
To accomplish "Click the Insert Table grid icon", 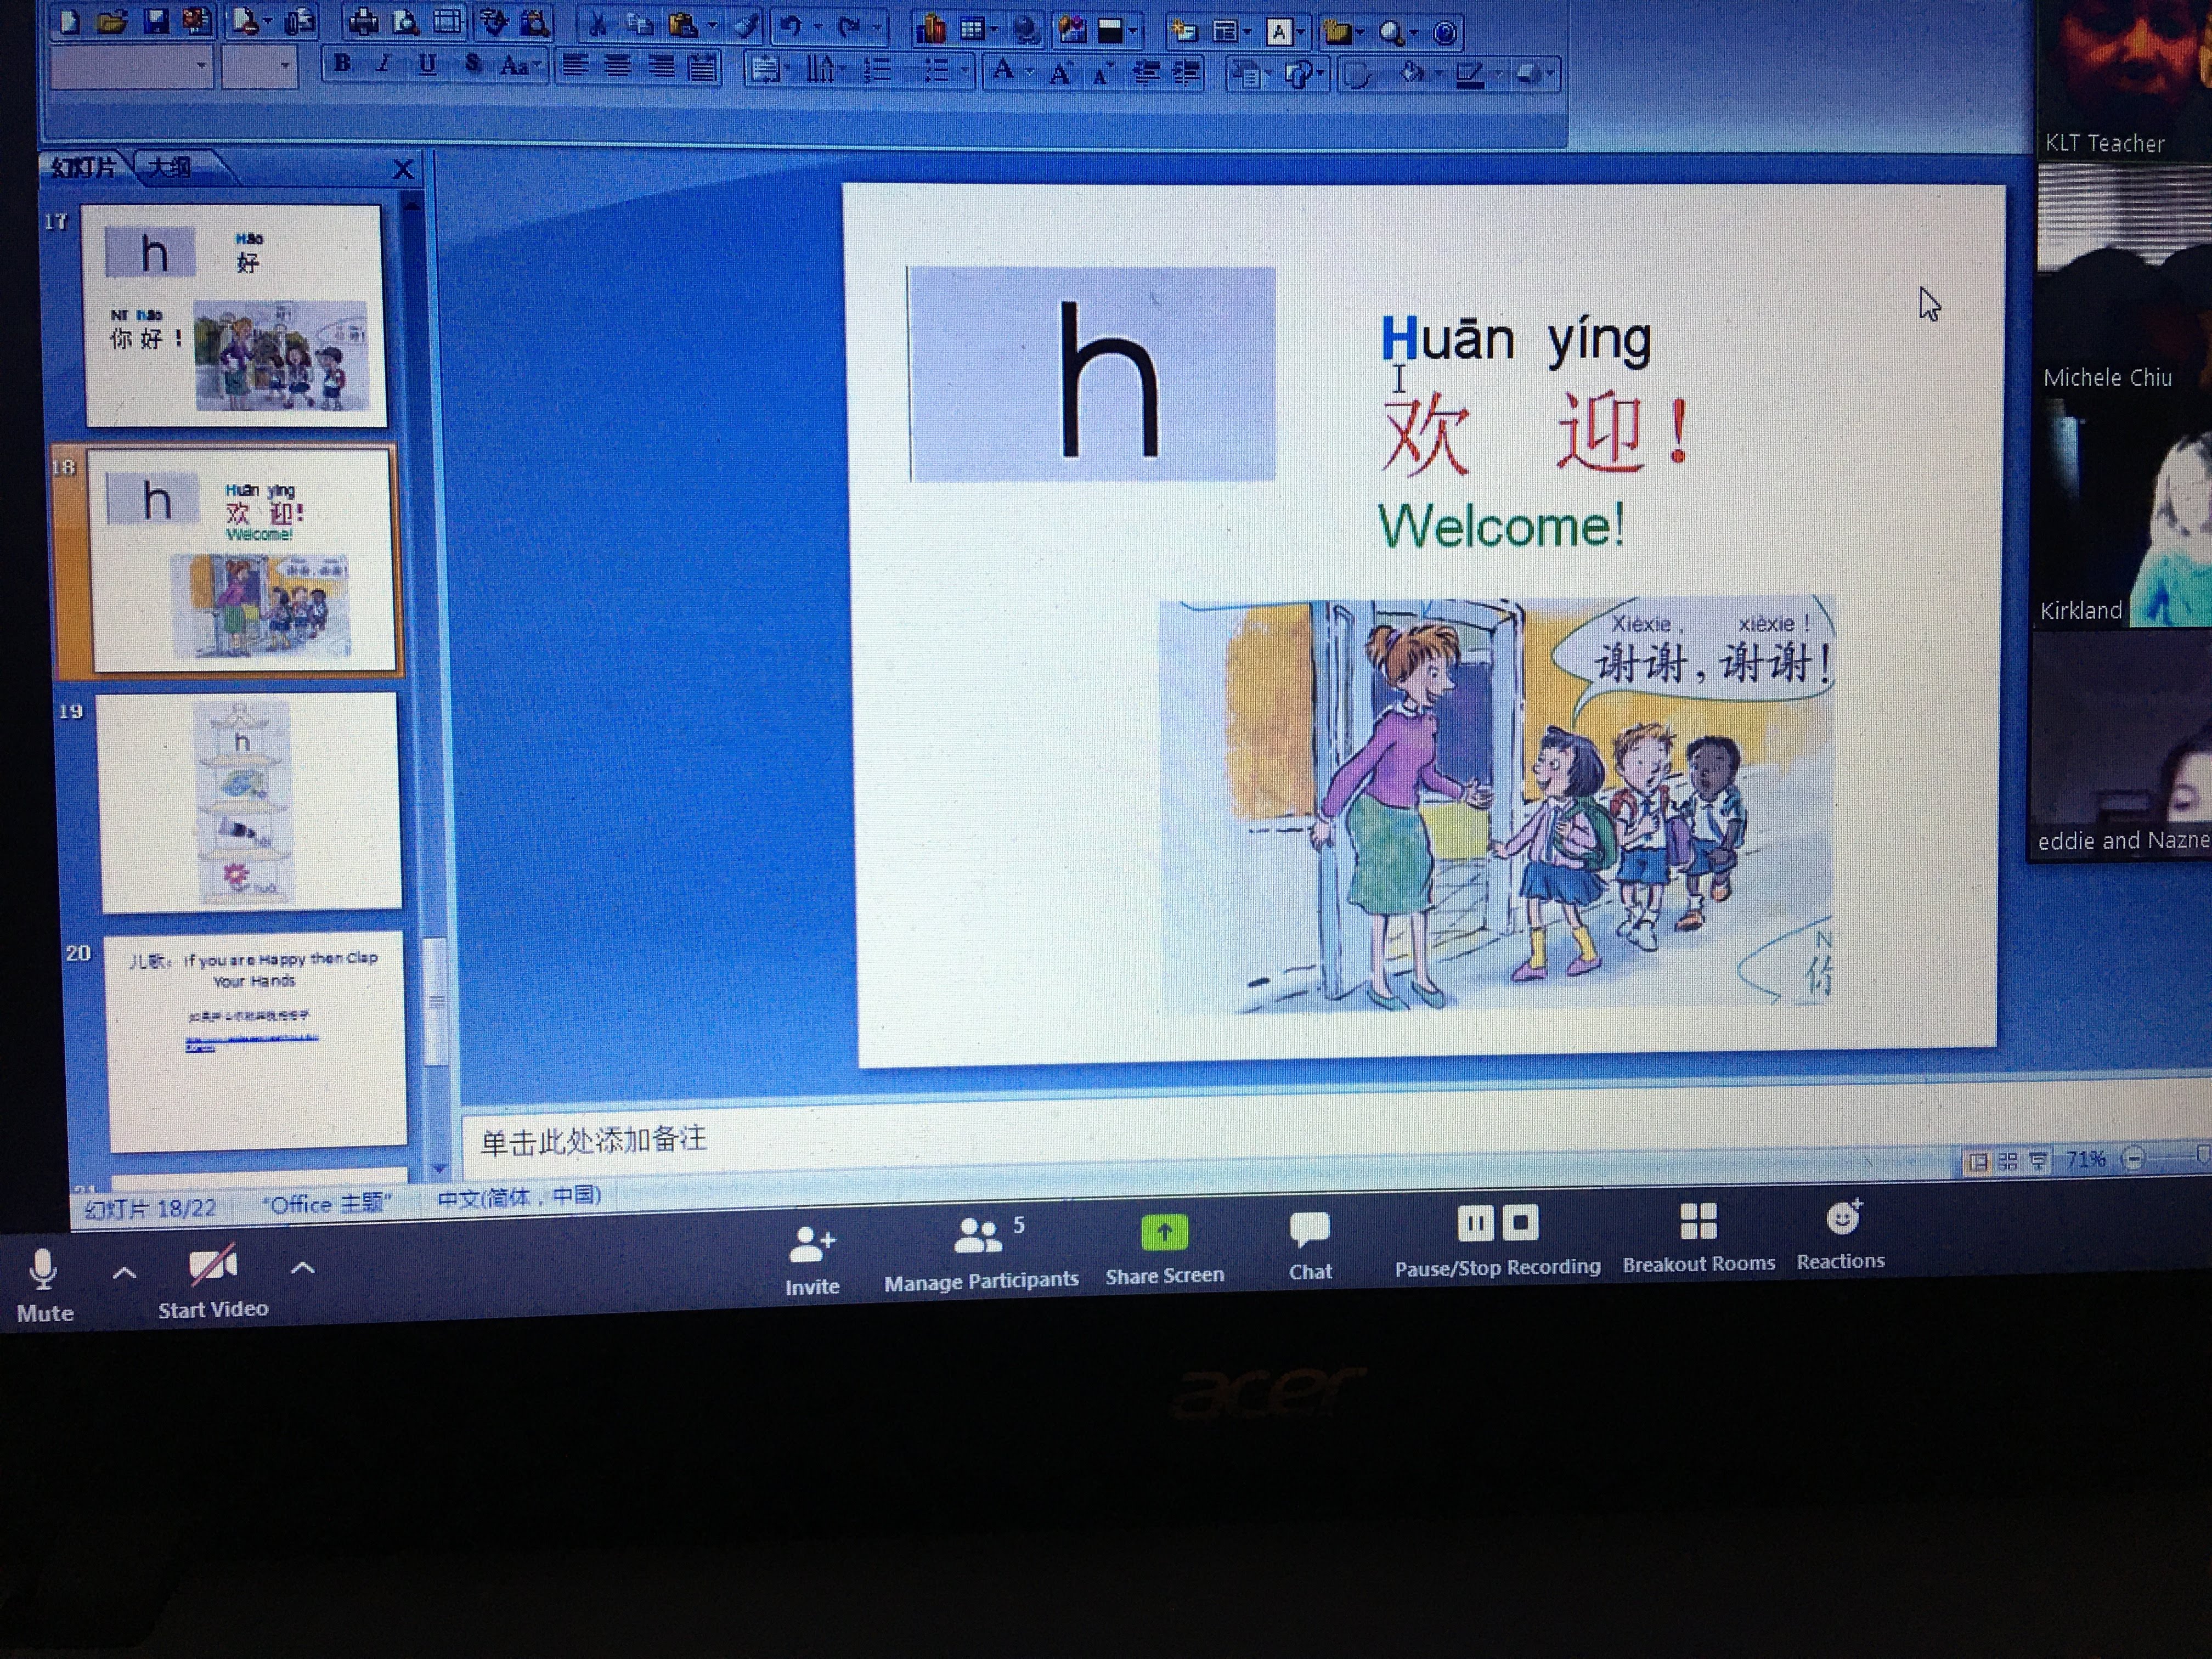I will click(972, 29).
